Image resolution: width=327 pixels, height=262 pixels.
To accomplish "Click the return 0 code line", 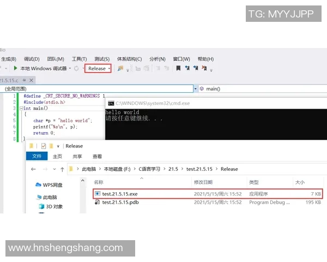I will coord(44,133).
